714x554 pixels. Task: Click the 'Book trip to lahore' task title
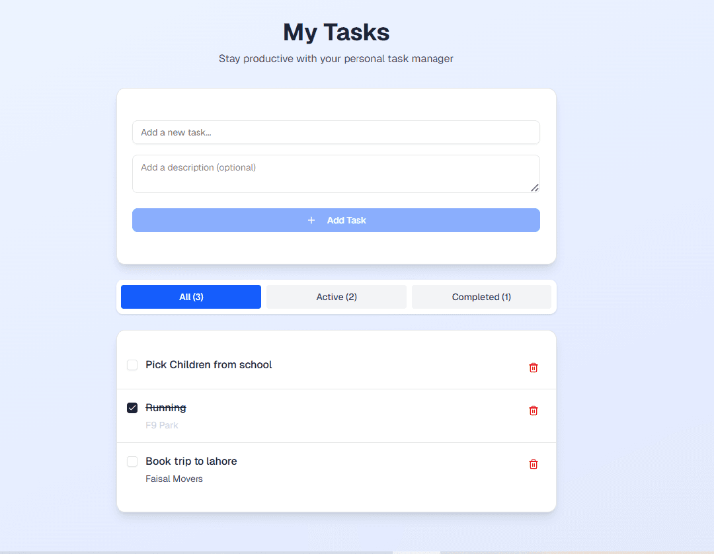point(191,461)
